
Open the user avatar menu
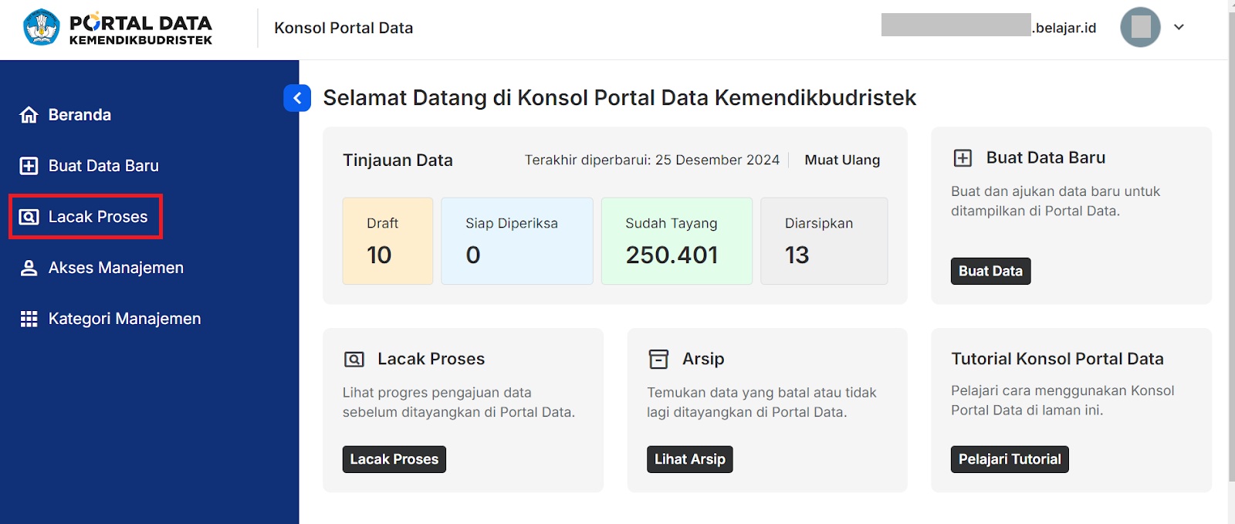1140,27
